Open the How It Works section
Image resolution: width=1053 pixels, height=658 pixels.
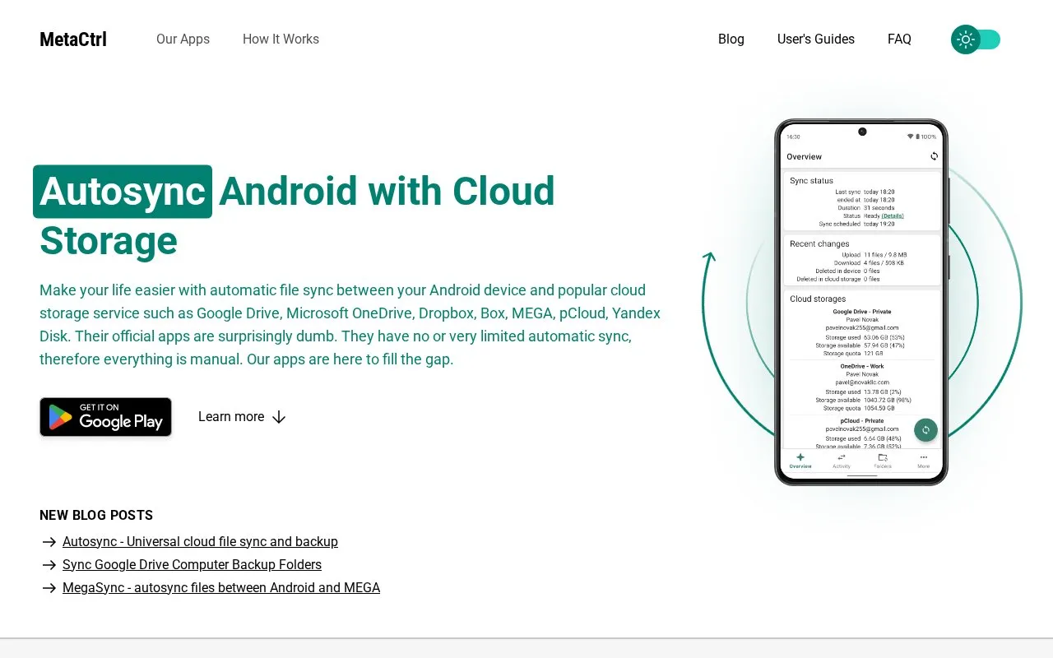281,39
